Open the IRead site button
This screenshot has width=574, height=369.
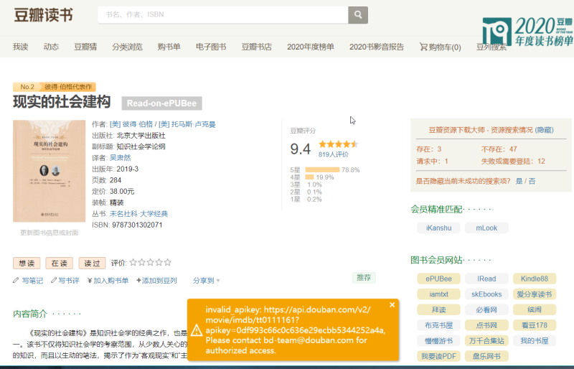(486, 279)
